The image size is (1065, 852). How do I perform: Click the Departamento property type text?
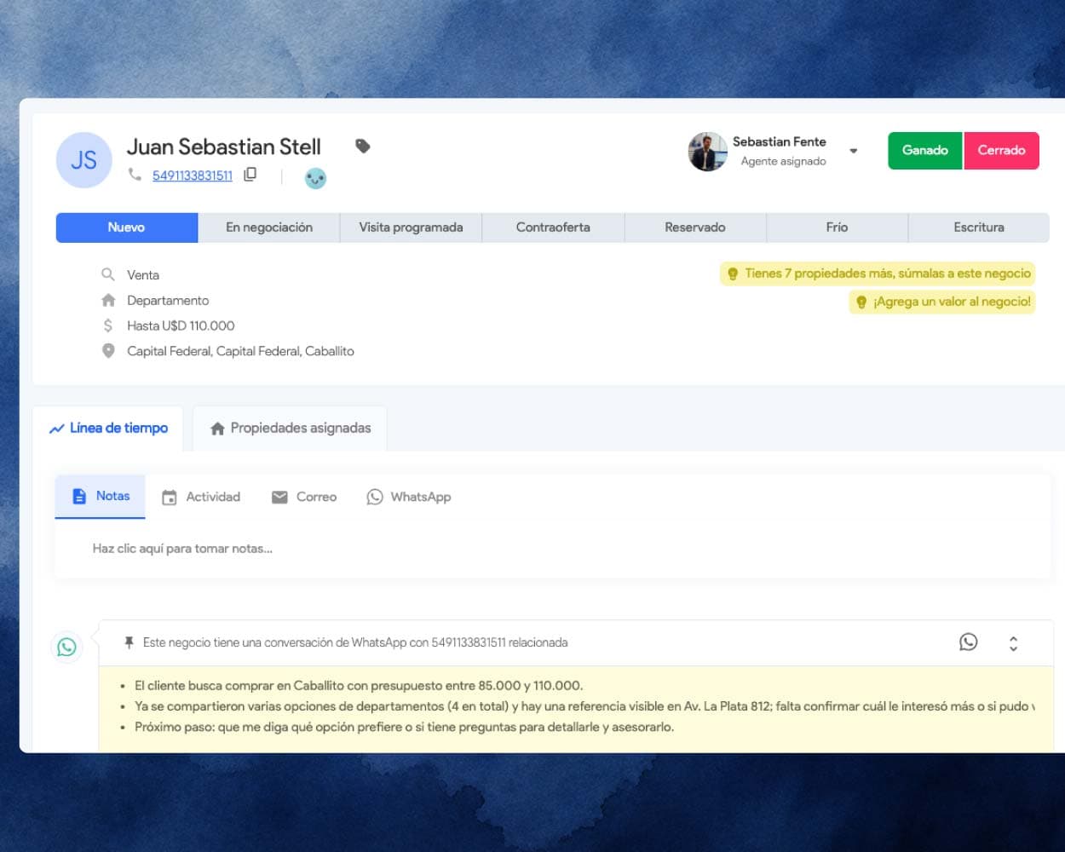coord(168,301)
